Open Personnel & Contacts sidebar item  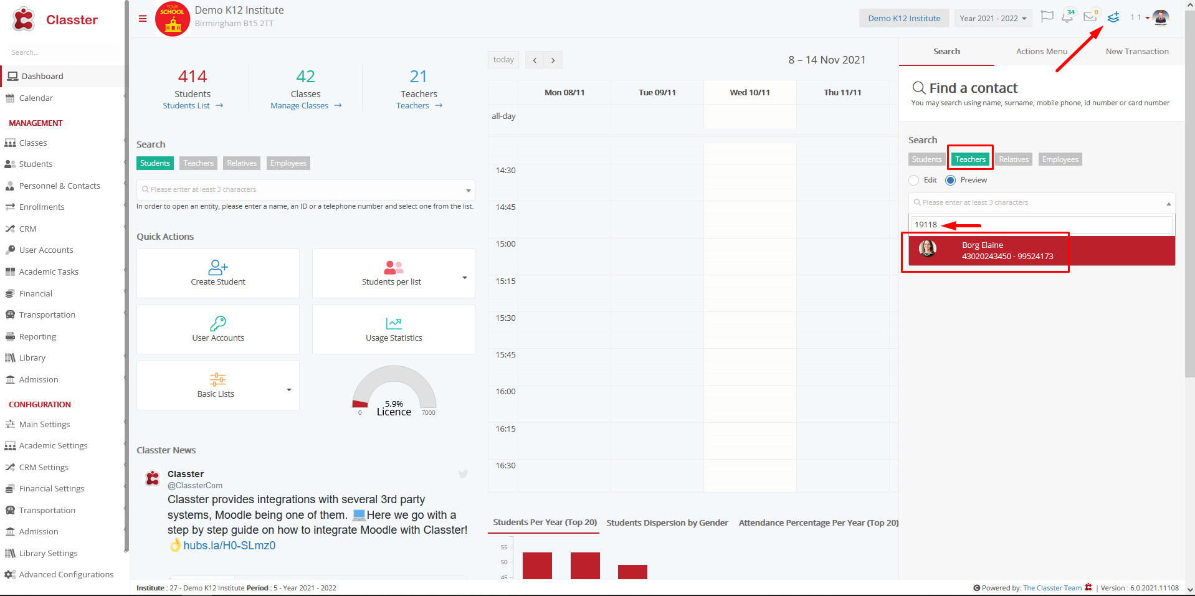point(59,186)
